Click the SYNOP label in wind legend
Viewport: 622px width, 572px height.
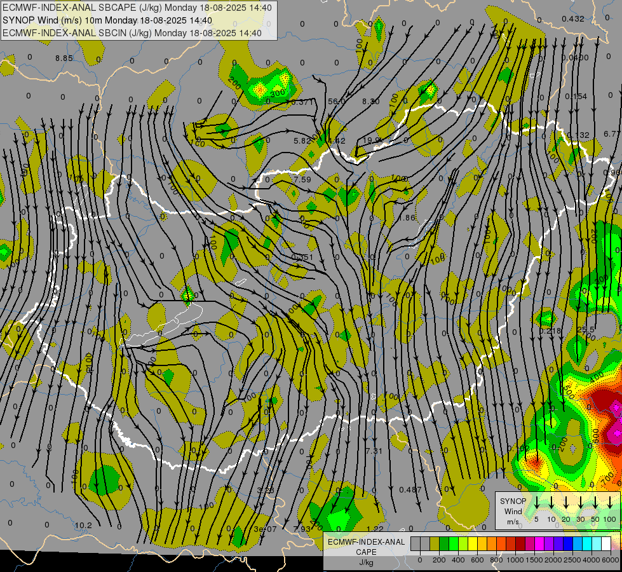point(513,501)
